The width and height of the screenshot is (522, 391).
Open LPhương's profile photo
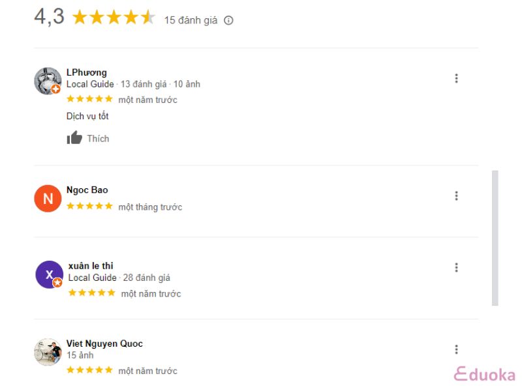pos(48,81)
